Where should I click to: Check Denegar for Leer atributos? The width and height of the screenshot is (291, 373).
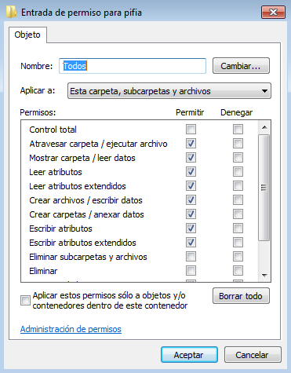coord(238,172)
